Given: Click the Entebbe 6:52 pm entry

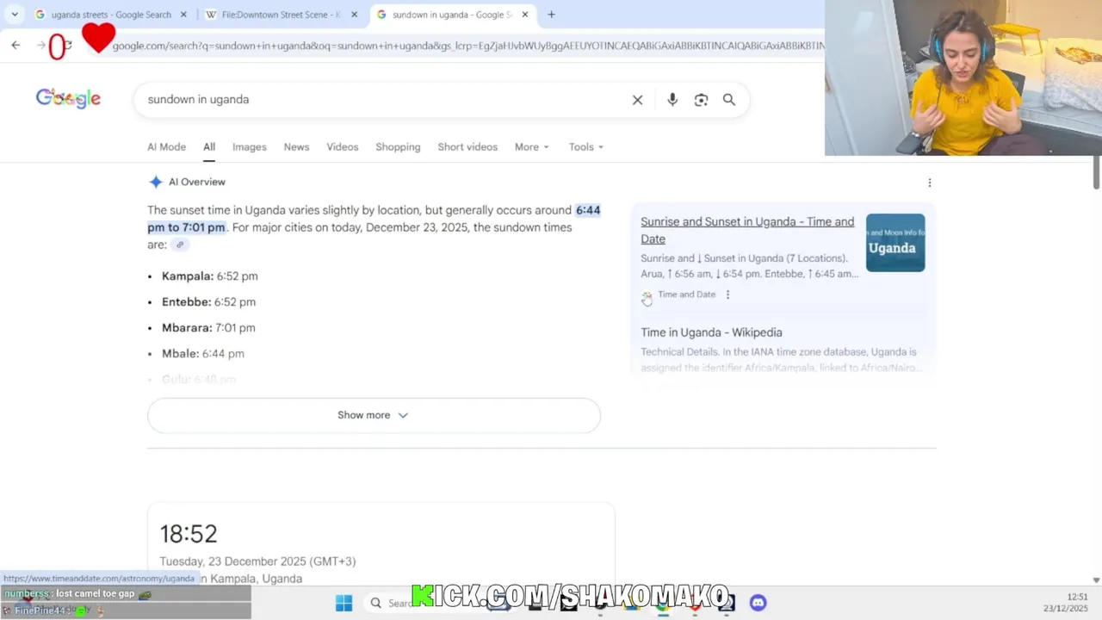Looking at the screenshot, I should point(208,302).
